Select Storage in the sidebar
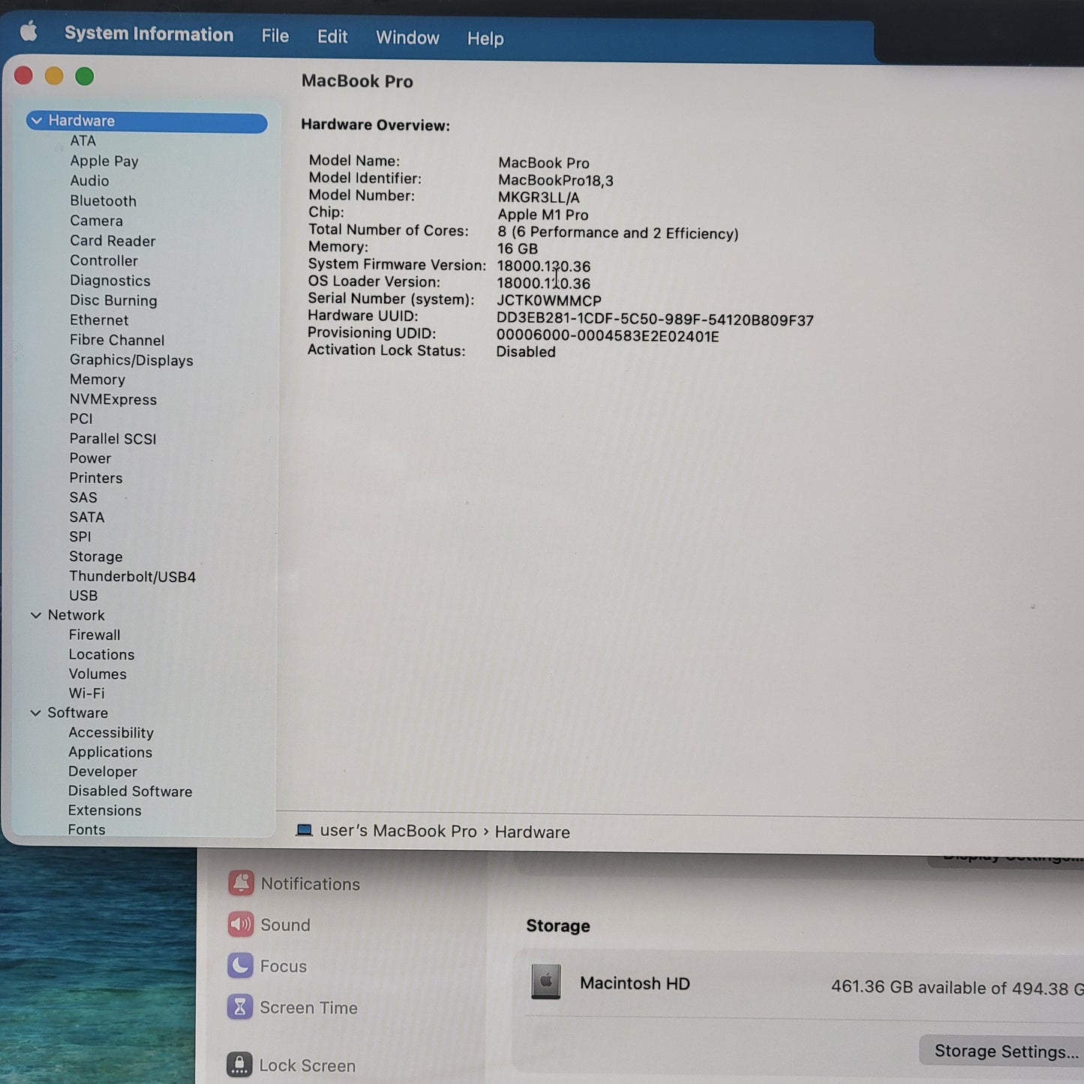 coord(96,557)
